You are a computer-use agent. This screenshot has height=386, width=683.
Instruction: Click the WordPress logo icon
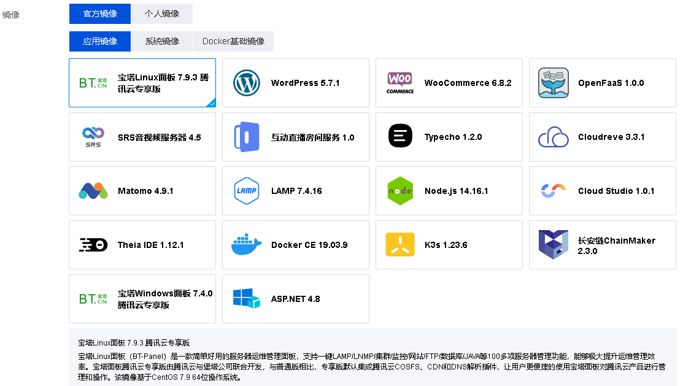247,83
